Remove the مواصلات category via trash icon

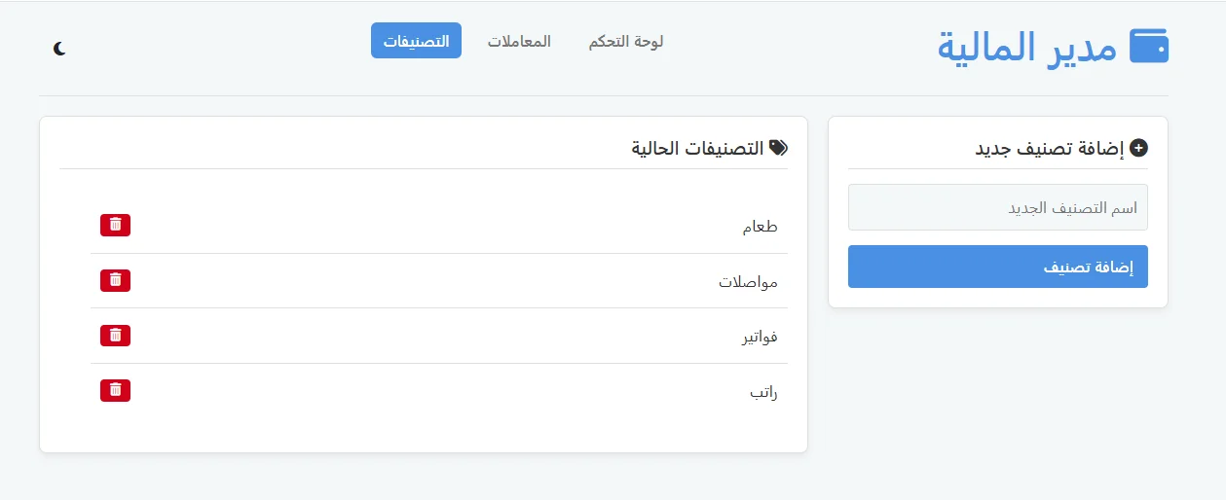[x=115, y=280]
